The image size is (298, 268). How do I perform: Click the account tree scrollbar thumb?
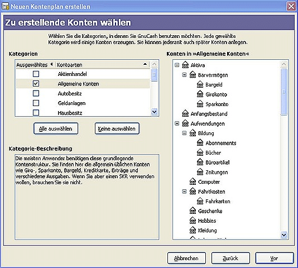(283, 92)
